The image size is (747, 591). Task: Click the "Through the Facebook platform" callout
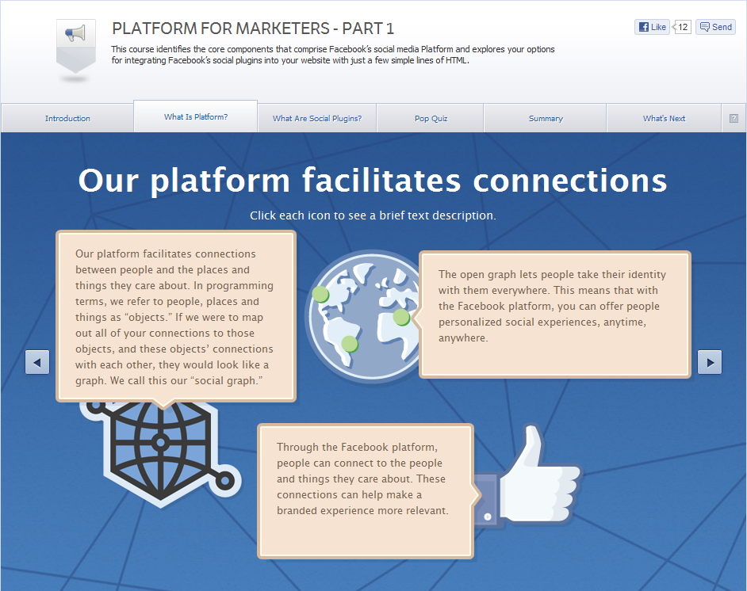point(366,491)
